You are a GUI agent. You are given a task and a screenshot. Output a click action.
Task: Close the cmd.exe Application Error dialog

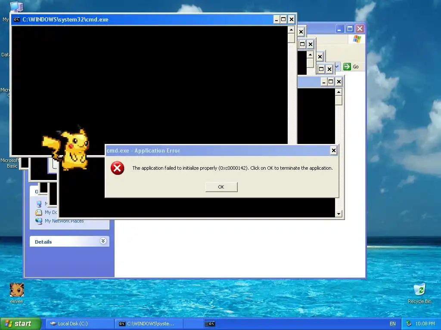tap(334, 150)
